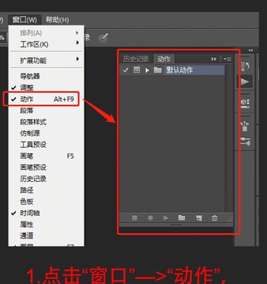This screenshot has width=267, height=284.
Task: Select 画笔 F5 menu entry
Action: click(x=46, y=156)
